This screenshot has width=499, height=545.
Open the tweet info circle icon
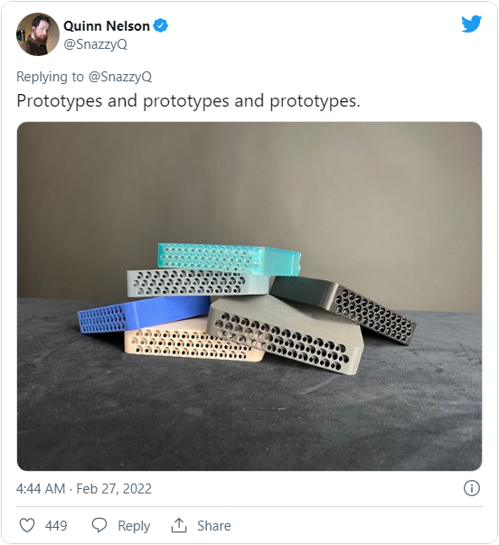472,488
